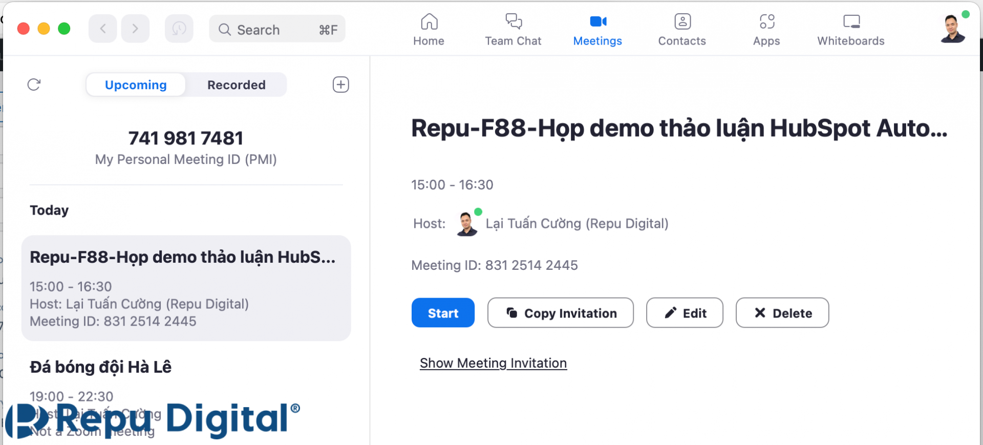Click the host avatar of Lại Tuấn Cường
Screen dimensions: 983x445
pyautogui.click(x=467, y=224)
